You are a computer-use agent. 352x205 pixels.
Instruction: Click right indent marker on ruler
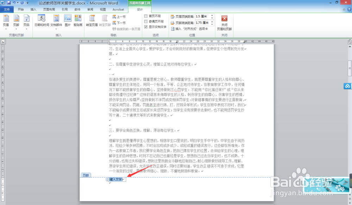244,42
